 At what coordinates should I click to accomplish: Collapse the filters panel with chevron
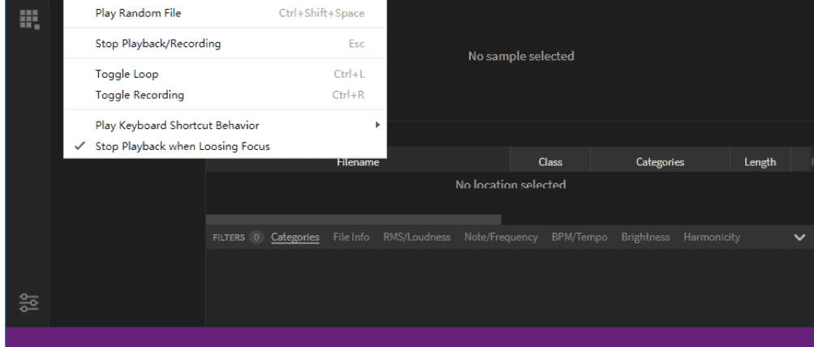[x=799, y=238]
